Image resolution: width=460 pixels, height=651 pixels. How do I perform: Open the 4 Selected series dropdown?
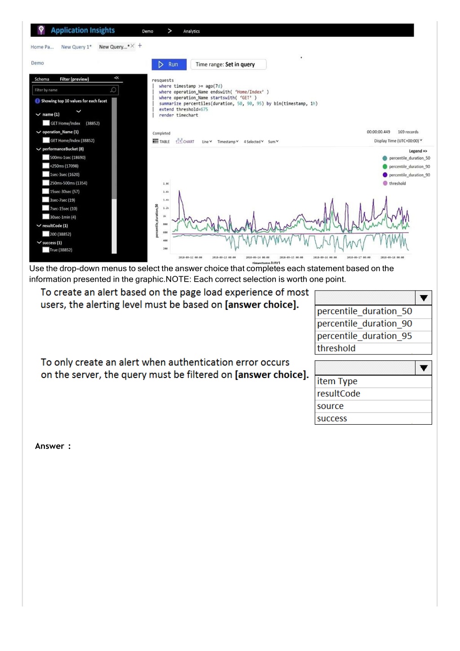point(254,142)
